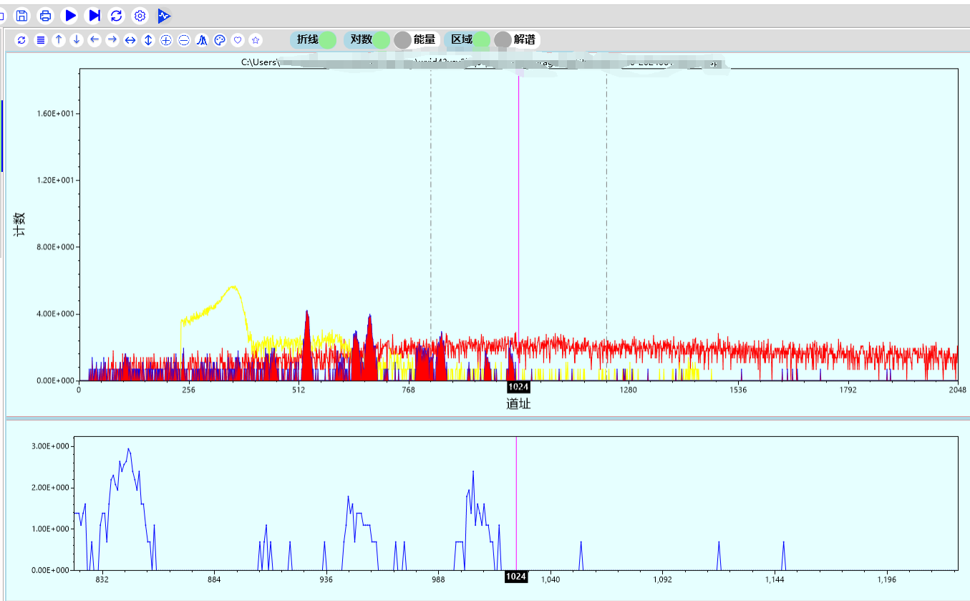Enable the 解谱 switch

point(516,39)
